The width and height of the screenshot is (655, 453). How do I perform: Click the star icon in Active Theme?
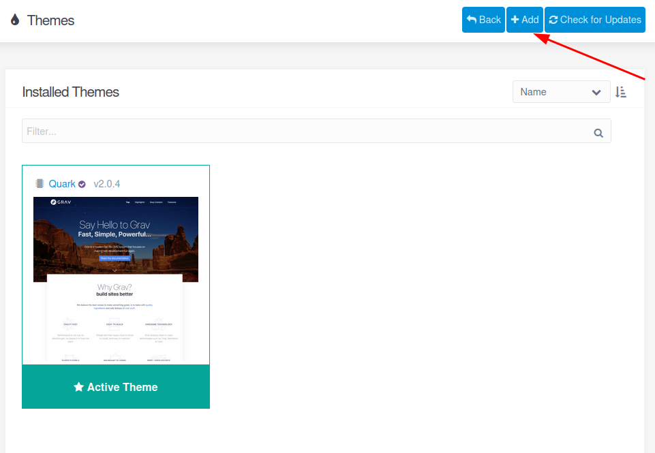pyautogui.click(x=78, y=387)
